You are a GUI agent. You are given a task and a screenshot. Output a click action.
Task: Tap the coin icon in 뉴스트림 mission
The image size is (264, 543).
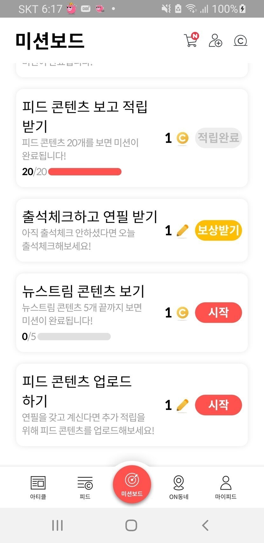coord(182,313)
